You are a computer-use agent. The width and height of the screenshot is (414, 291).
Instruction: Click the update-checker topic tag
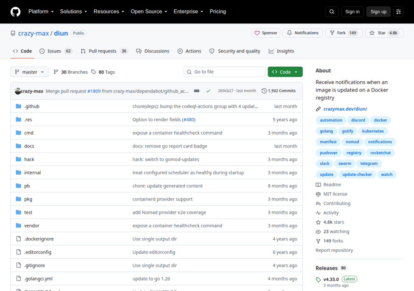(x=357, y=174)
